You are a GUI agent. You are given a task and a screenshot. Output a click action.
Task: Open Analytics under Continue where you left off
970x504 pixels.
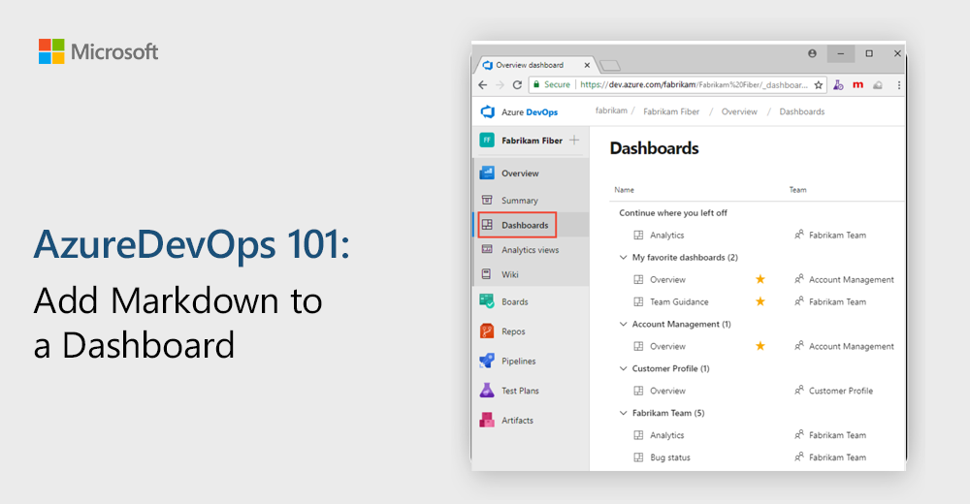[x=667, y=235]
